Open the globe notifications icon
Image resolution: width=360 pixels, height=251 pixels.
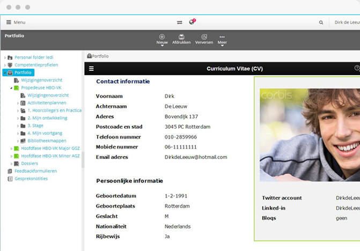tap(192, 22)
